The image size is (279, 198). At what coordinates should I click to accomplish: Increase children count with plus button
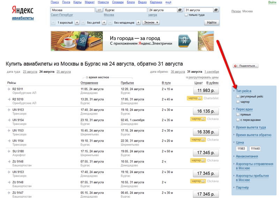pyautogui.click(x=104, y=23)
